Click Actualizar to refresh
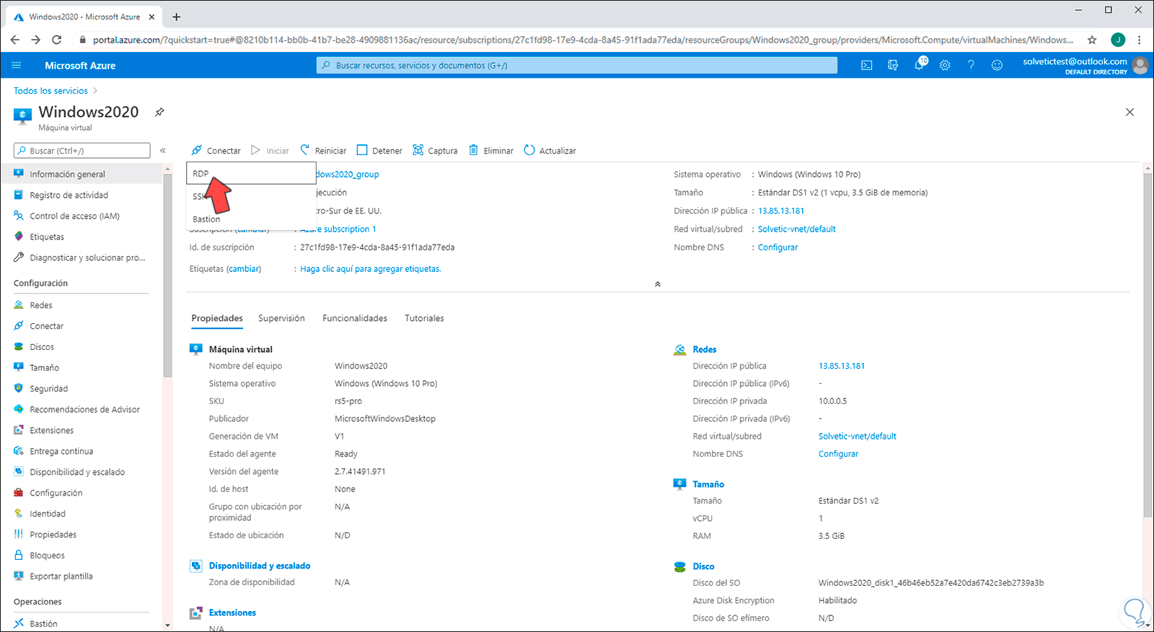This screenshot has width=1154, height=632. coord(550,151)
